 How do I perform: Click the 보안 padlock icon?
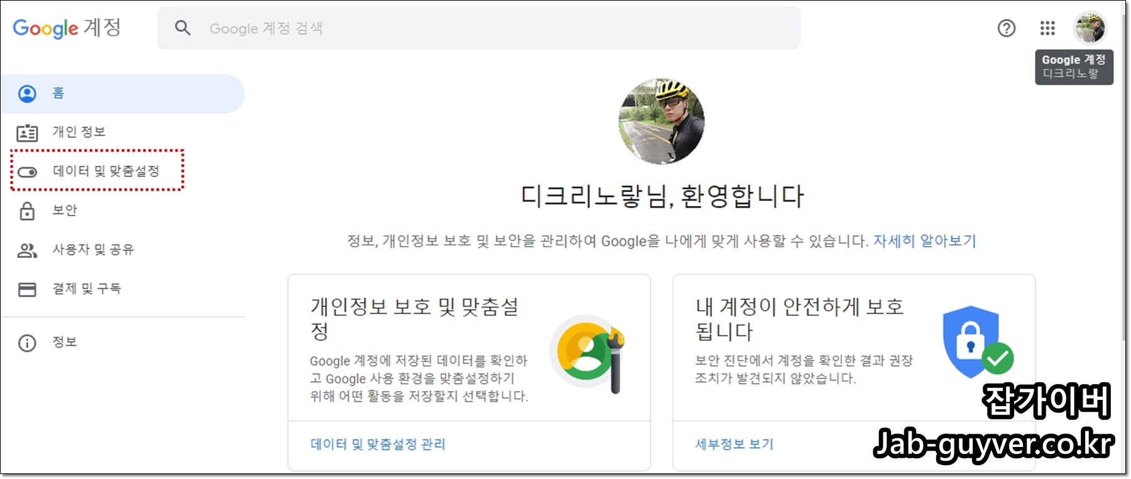[27, 211]
